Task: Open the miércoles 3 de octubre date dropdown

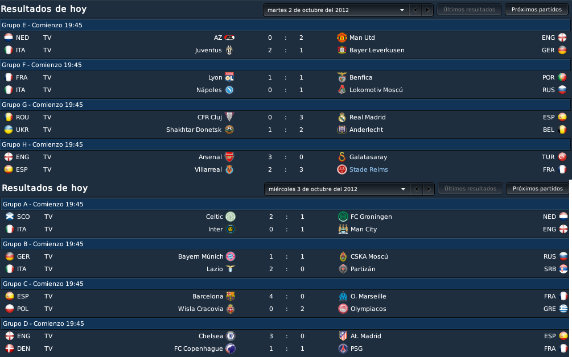Action: (x=337, y=189)
